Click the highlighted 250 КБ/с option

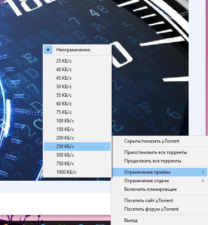pyautogui.click(x=77, y=147)
